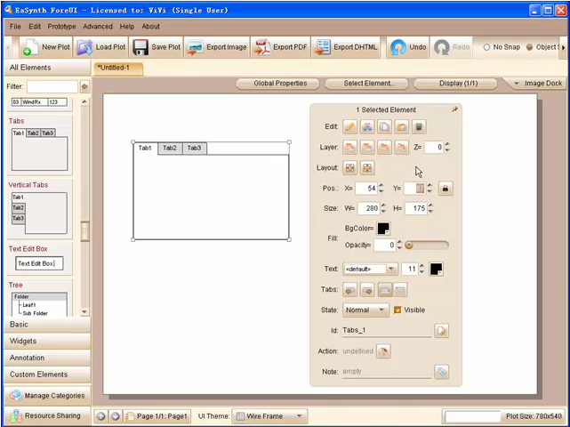This screenshot has height=427, width=570.
Task: Pin the Selected Element properties panel
Action: point(454,109)
